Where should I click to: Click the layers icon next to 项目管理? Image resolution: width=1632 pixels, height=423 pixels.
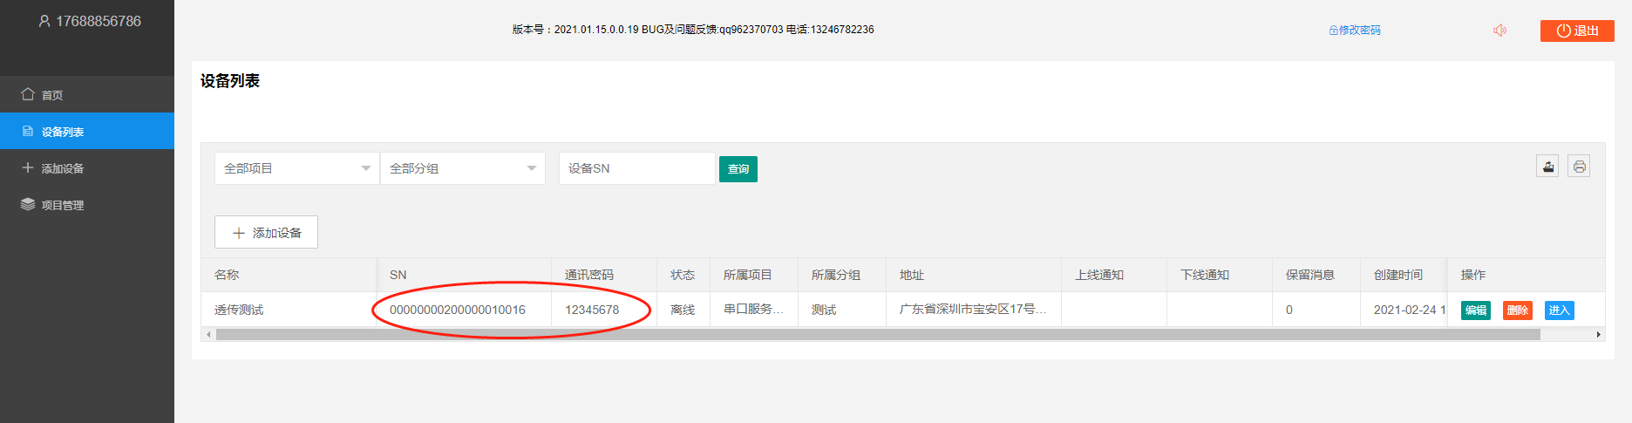click(x=28, y=204)
